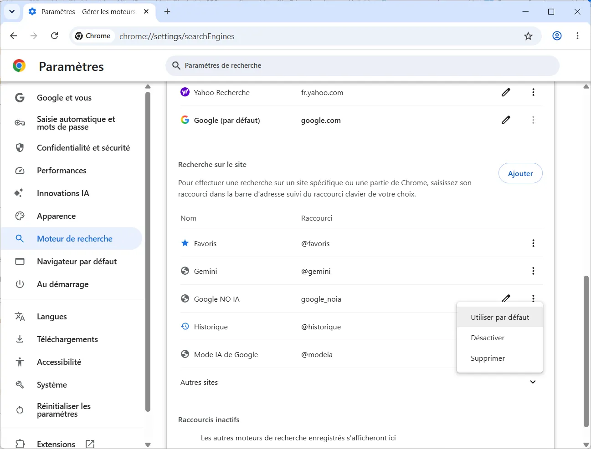Click the sidebar scrollbar thumb

[148, 252]
